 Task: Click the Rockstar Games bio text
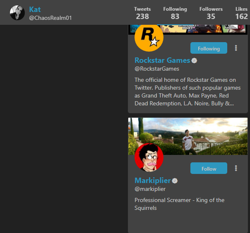[x=187, y=92]
